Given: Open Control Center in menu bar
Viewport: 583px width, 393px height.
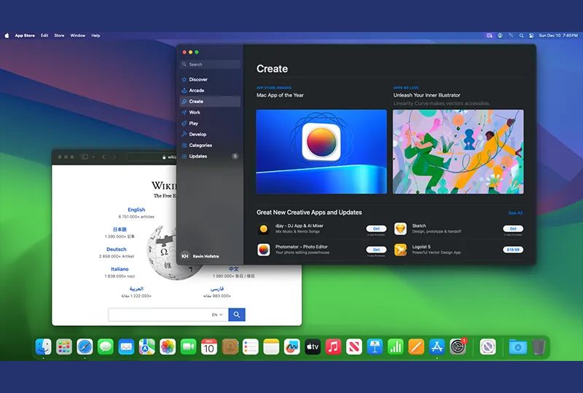Looking at the screenshot, I should coord(531,36).
